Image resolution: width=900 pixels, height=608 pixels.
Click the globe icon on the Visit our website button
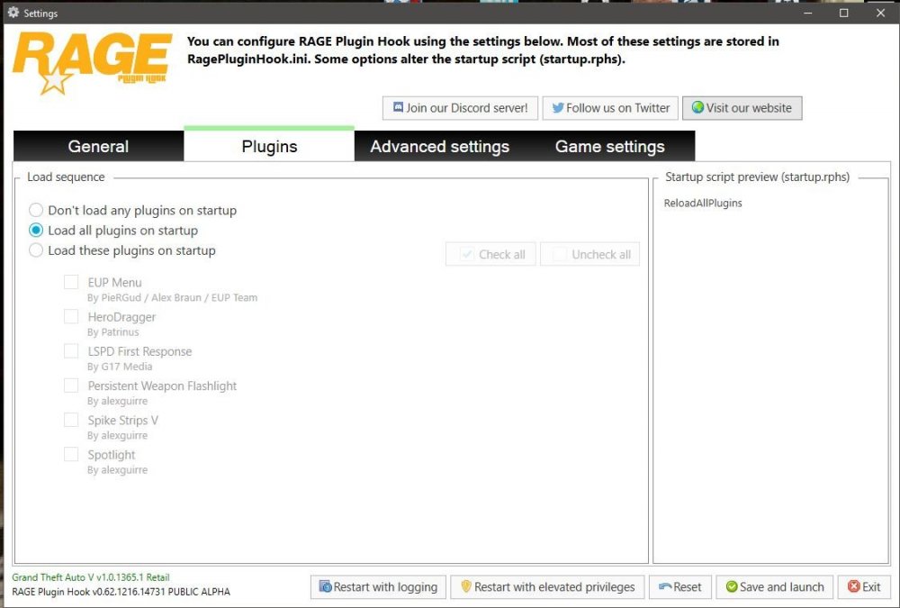tap(697, 107)
